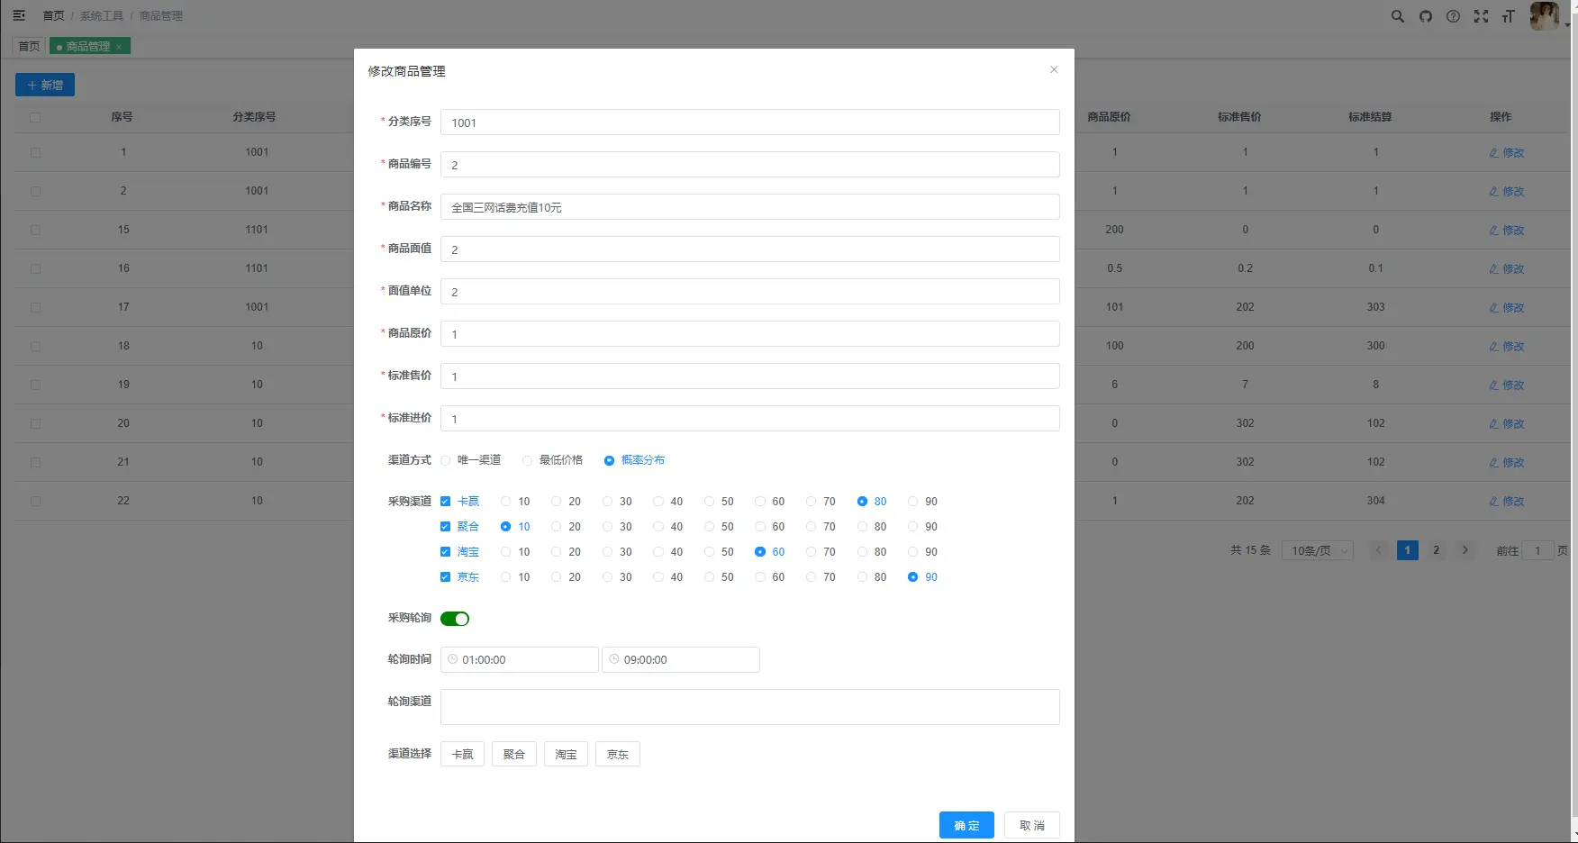This screenshot has width=1578, height=843.
Task: Click the 标准结算 column header
Action: point(1370,117)
